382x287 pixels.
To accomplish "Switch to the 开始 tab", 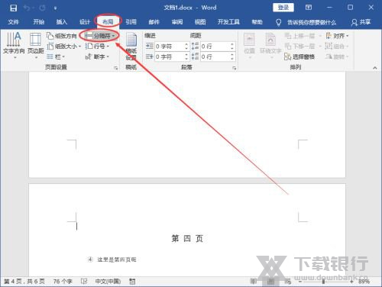I will tap(39, 22).
